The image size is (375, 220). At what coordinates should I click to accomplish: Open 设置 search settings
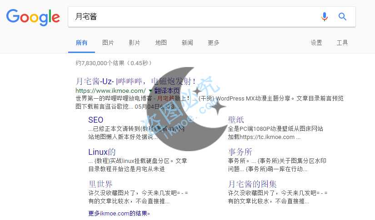(x=316, y=43)
